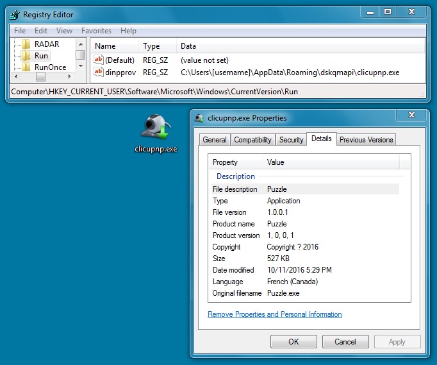This screenshot has width=437, height=365.
Task: Click the registry path in status bar
Action: point(154,92)
